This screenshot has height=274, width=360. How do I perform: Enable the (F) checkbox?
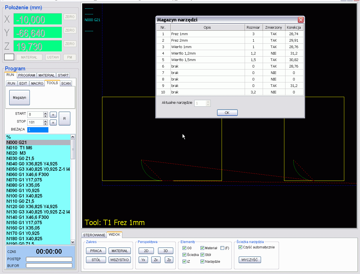[222, 248]
